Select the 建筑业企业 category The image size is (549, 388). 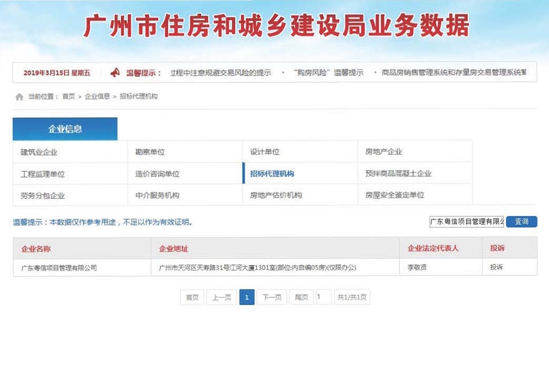(x=39, y=152)
